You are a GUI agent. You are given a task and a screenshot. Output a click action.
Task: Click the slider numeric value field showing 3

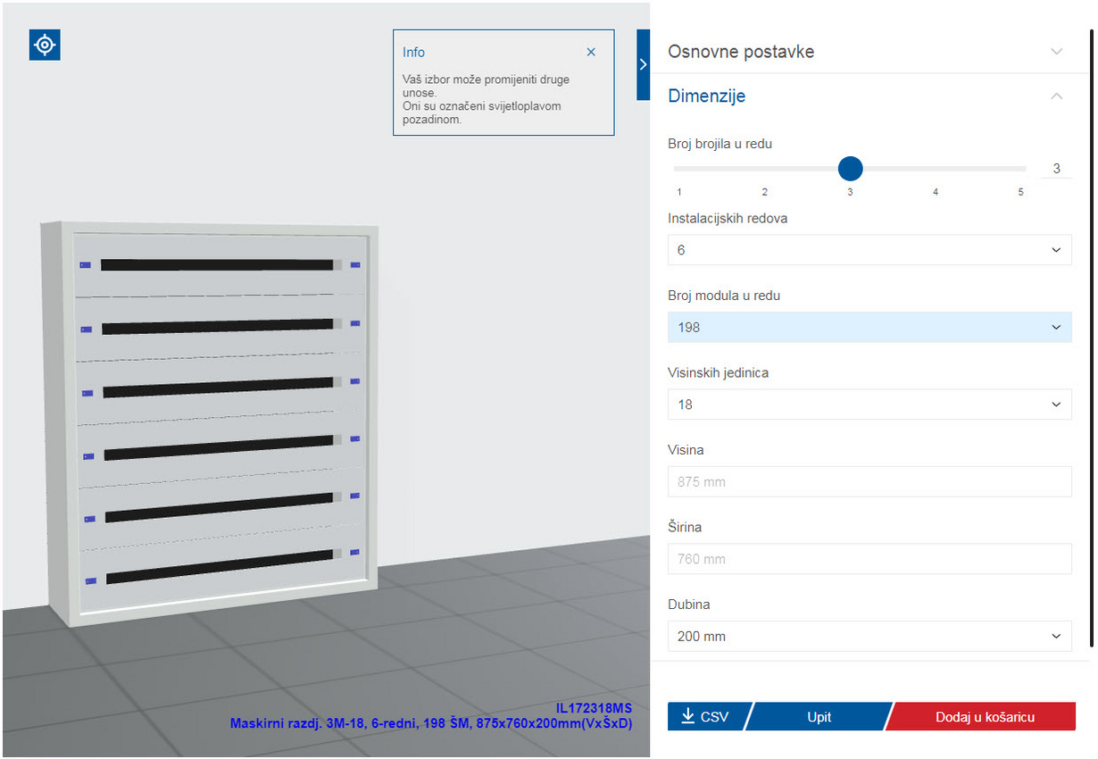tap(1057, 169)
